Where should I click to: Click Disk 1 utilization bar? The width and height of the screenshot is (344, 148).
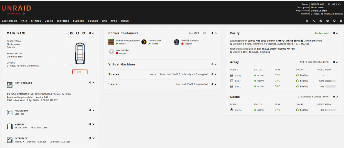click(330, 81)
